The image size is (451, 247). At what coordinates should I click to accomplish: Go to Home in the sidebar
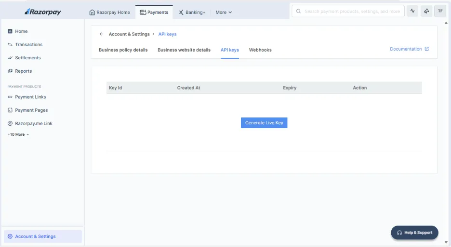point(21,31)
